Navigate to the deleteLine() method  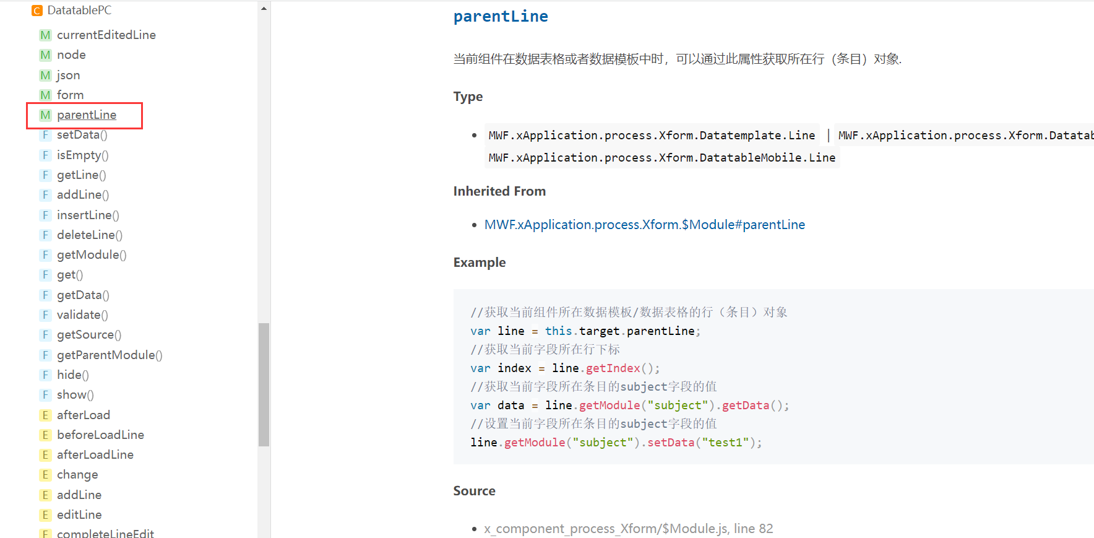(x=90, y=235)
